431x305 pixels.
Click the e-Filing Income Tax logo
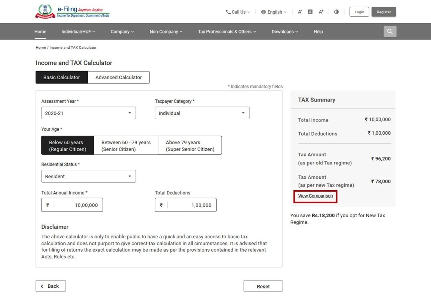71,11
